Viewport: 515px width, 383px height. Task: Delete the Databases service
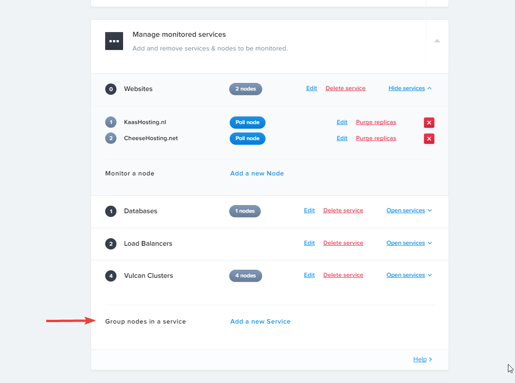tap(343, 210)
